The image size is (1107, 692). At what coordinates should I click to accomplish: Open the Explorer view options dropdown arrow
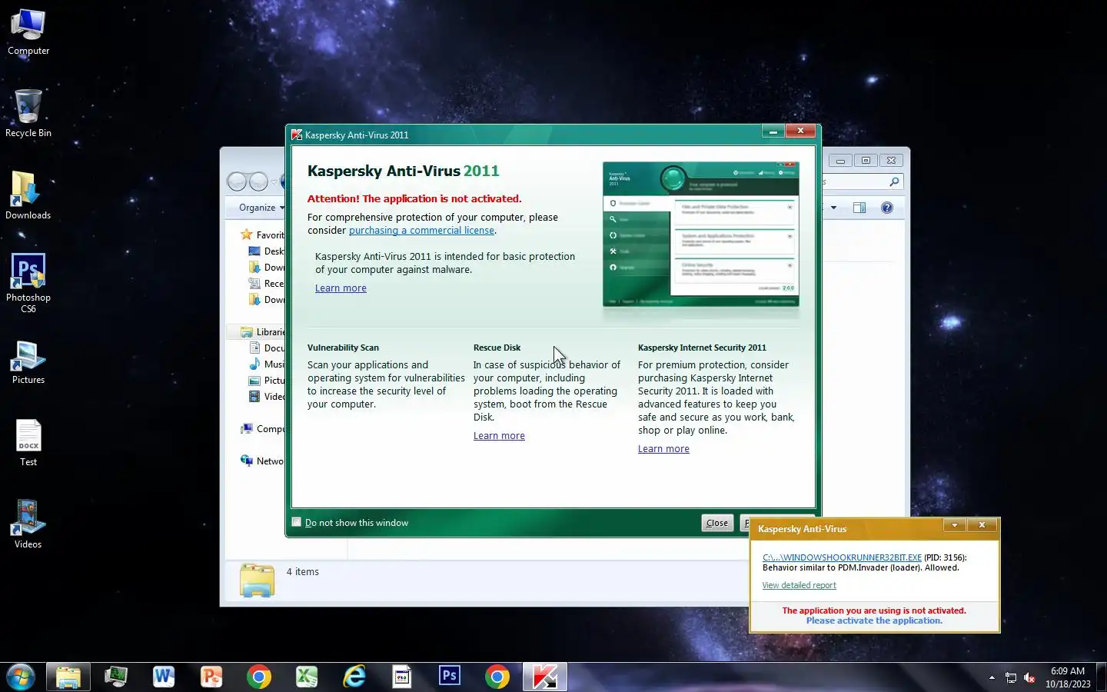coord(833,208)
